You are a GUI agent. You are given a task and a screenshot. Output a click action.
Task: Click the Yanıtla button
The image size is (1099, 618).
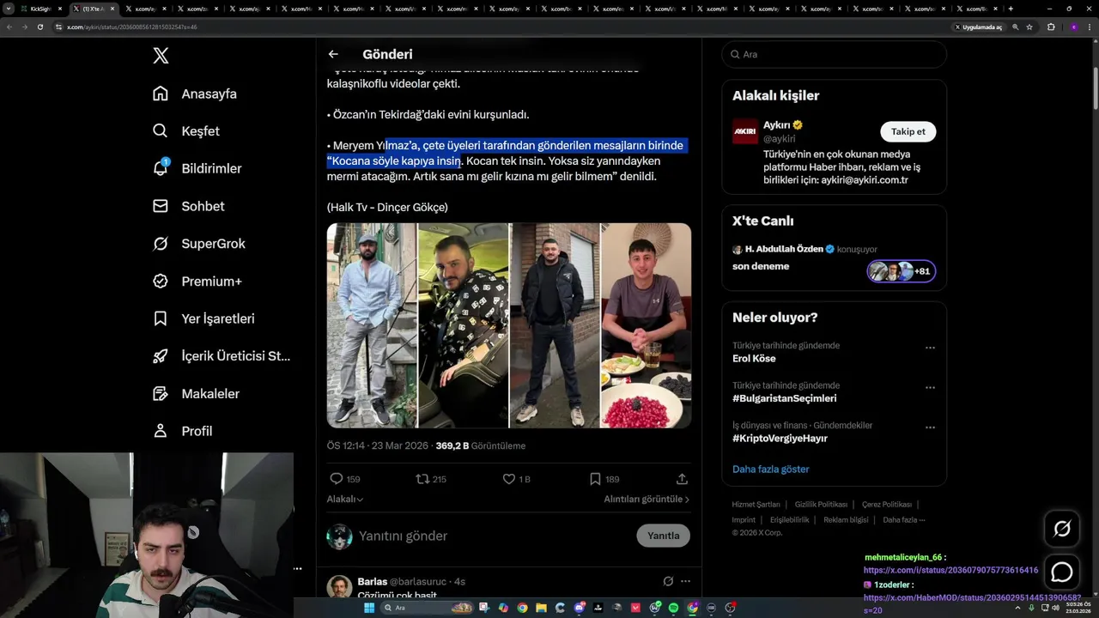(x=663, y=536)
